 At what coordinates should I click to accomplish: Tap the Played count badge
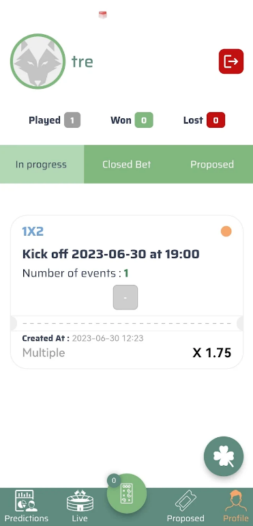(72, 120)
